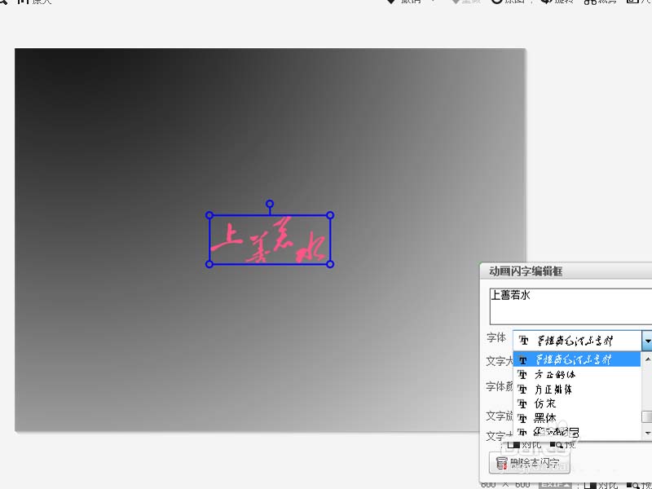The height and width of the screenshot is (489, 652).
Task: Click the font dropdown arrow button
Action: click(647, 341)
